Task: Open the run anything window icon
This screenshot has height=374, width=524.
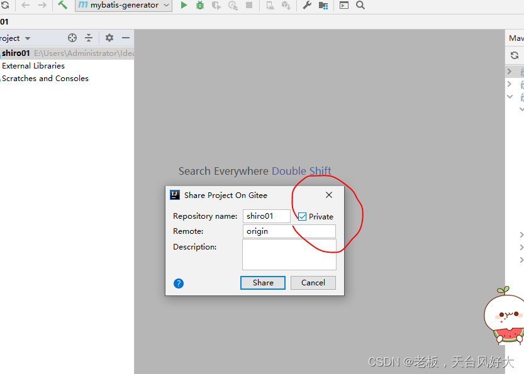Action: click(x=344, y=5)
